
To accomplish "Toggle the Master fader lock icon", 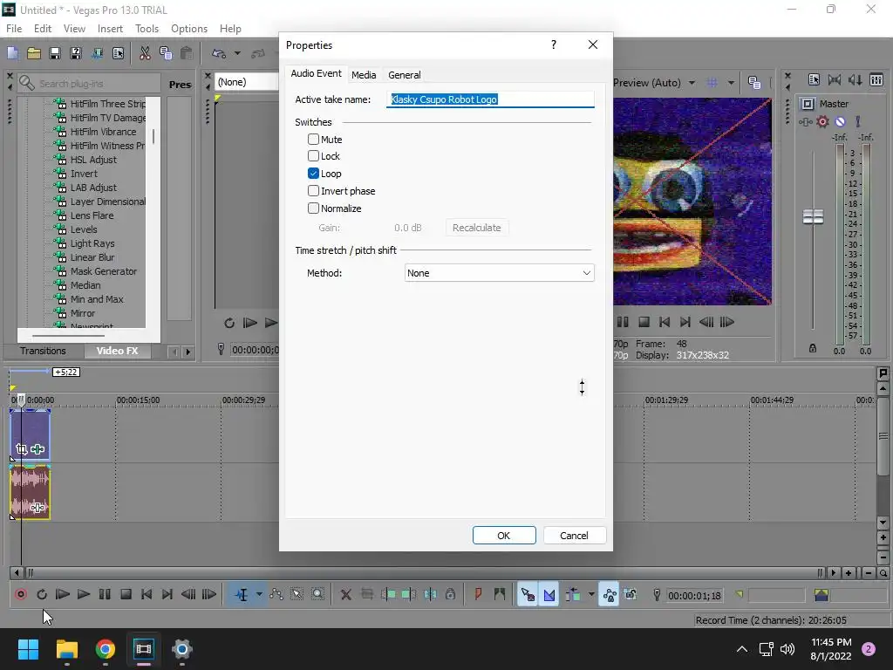I will [x=813, y=348].
